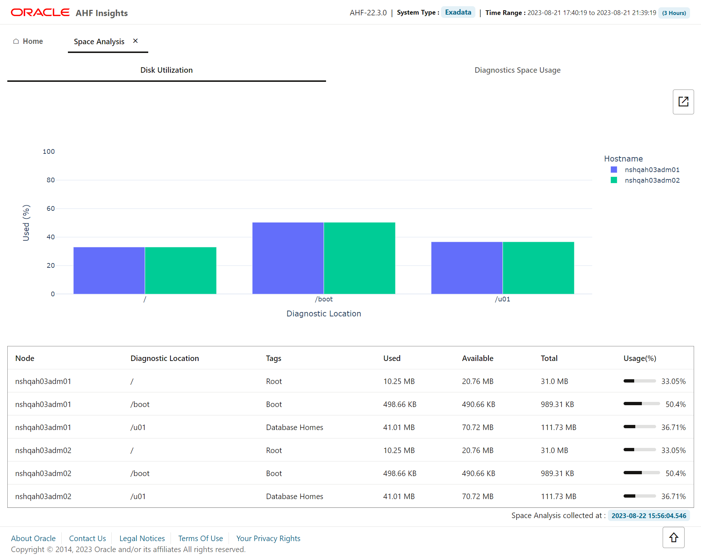Click 20.76 MB in nshqah03adm02 row

(478, 450)
